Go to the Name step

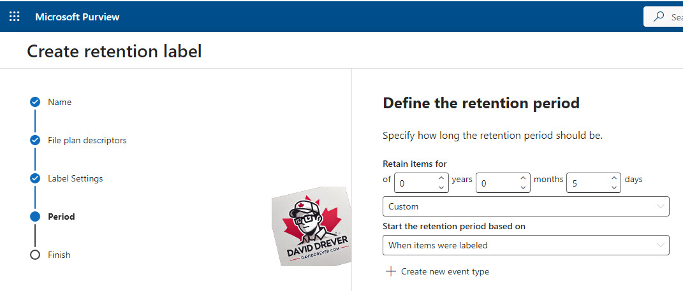pos(60,103)
